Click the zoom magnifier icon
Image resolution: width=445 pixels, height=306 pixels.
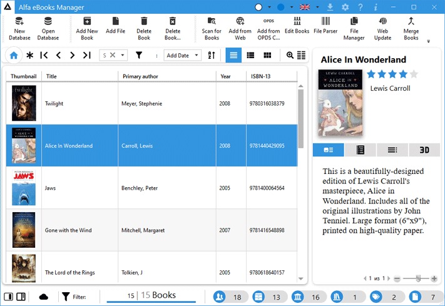point(290,55)
